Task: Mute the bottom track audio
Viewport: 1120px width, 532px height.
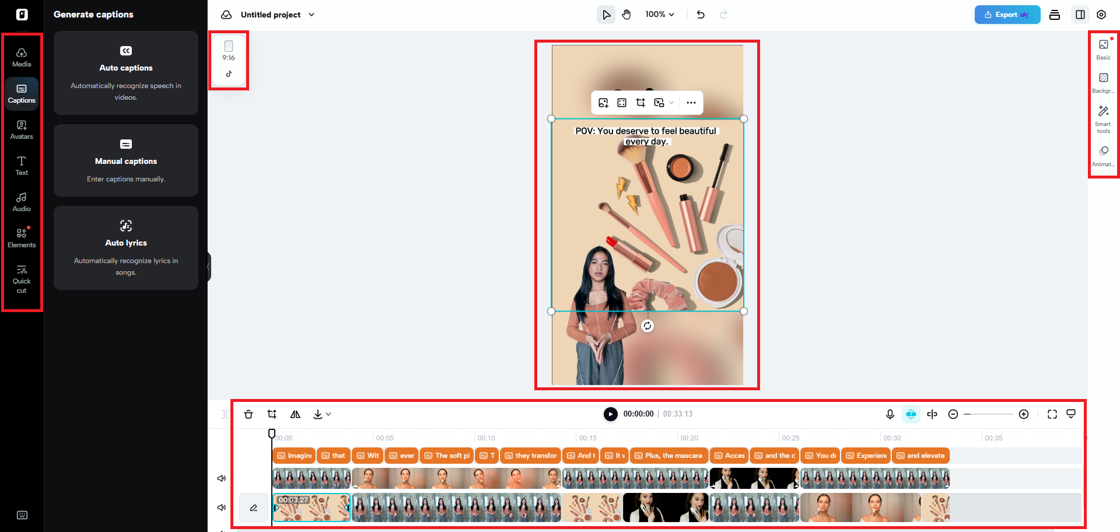Action: (x=221, y=507)
